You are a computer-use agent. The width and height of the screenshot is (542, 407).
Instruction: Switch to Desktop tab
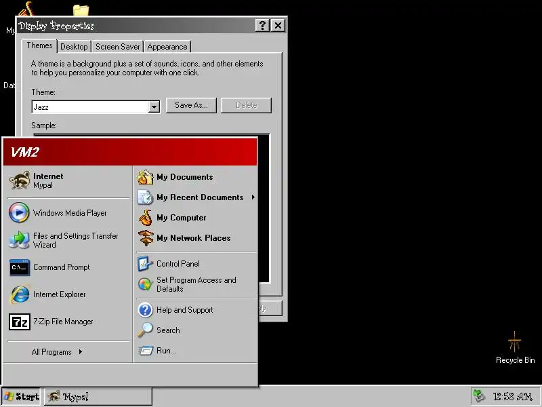(74, 47)
